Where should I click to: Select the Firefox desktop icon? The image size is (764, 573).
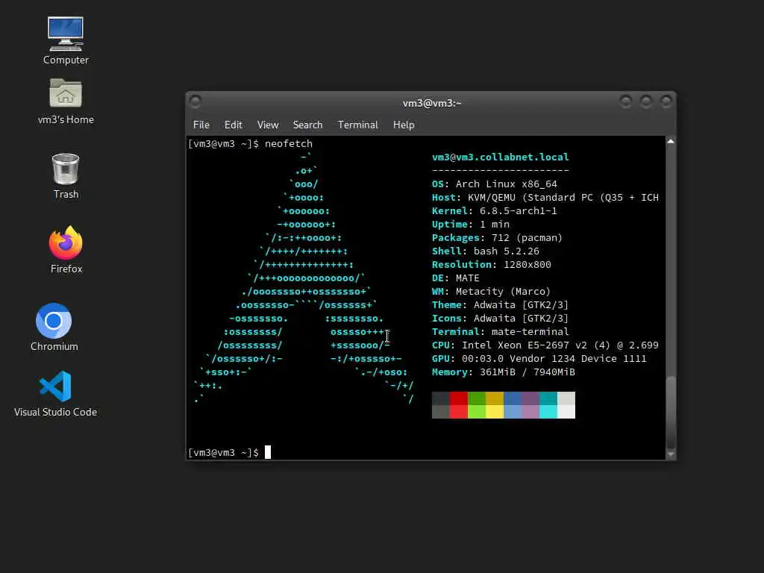(x=66, y=250)
